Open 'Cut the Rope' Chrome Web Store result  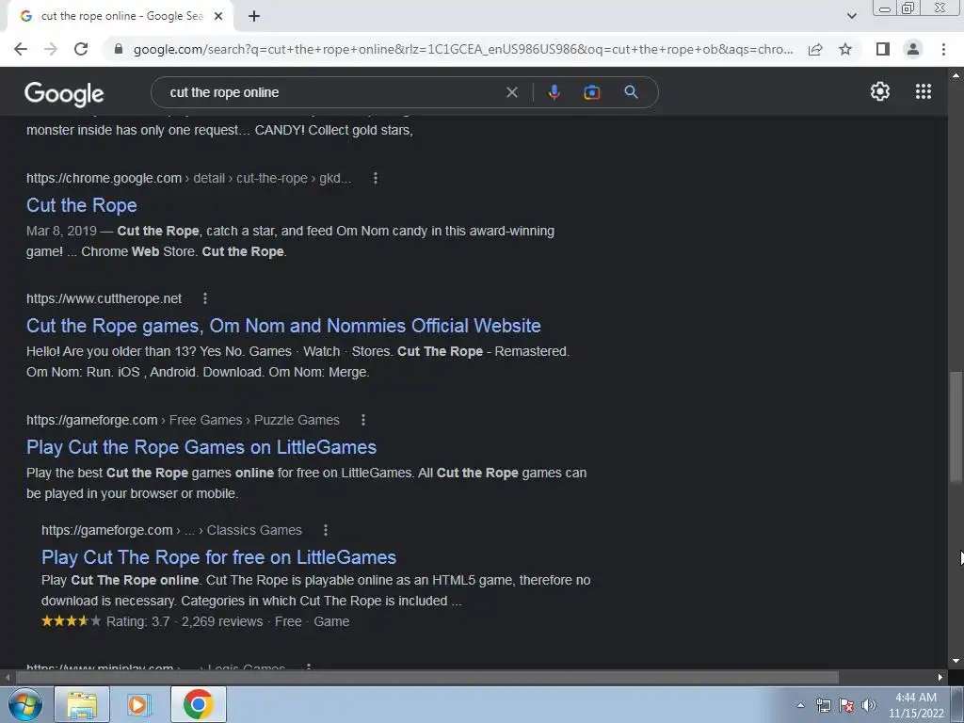click(x=82, y=205)
